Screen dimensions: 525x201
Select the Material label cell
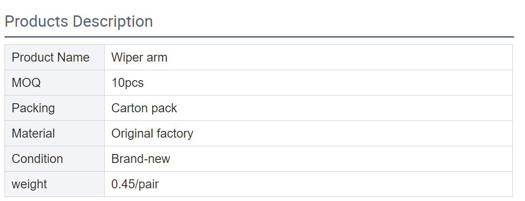(54, 134)
